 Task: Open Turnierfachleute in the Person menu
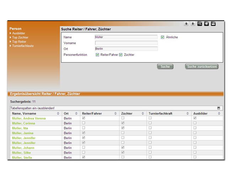tap(23, 46)
